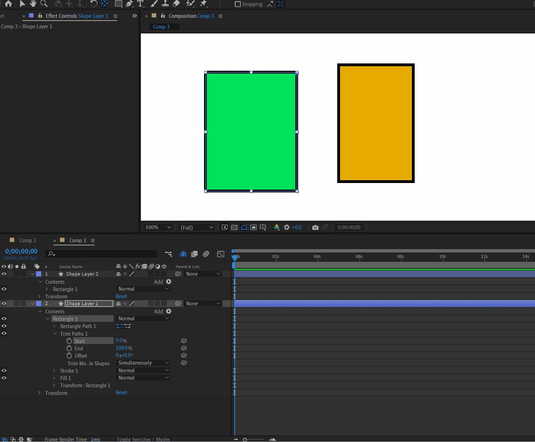The image size is (535, 442).
Task: Click the Home icon
Action: pos(8,4)
